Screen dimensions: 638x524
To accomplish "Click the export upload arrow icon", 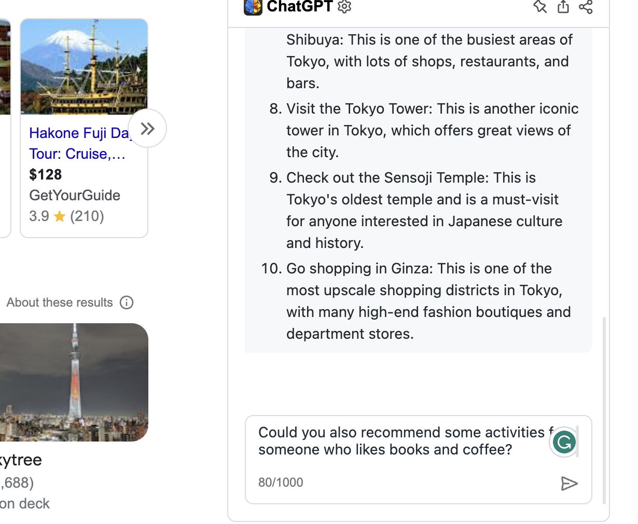I will (563, 7).
